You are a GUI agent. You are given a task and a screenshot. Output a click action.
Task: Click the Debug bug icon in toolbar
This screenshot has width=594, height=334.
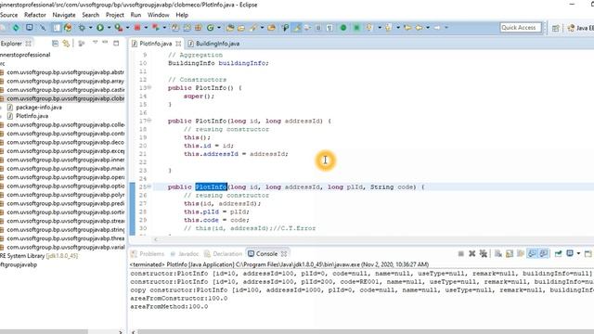pyautogui.click(x=82, y=27)
